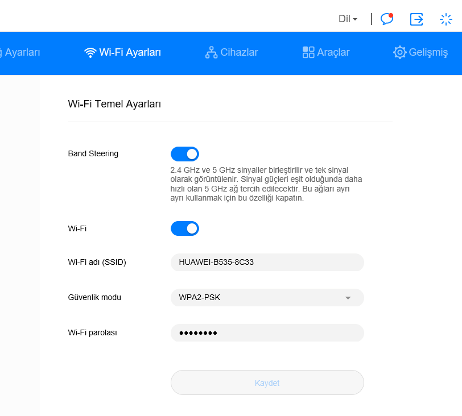Expand the Güvenlik modu WPA2-PSK dropdown
This screenshot has width=462, height=416.
point(267,297)
